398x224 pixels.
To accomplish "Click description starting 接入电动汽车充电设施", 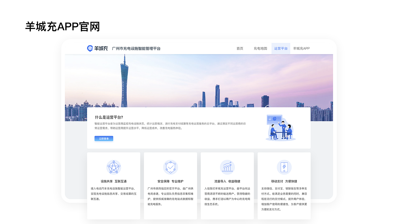I will 113,194.
